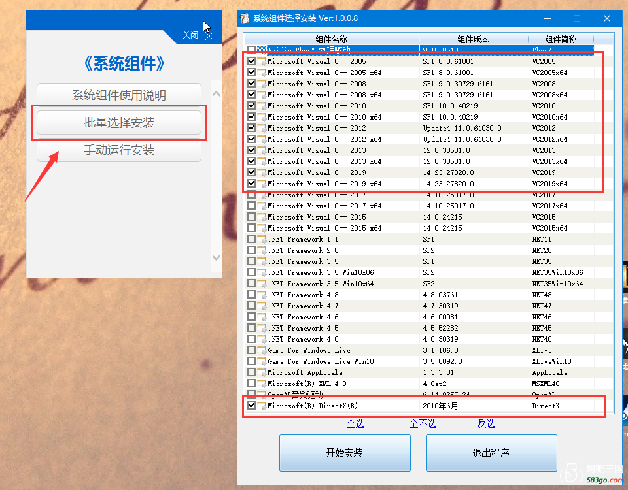Click the .NET Framework 1.1 package icon

[262, 240]
